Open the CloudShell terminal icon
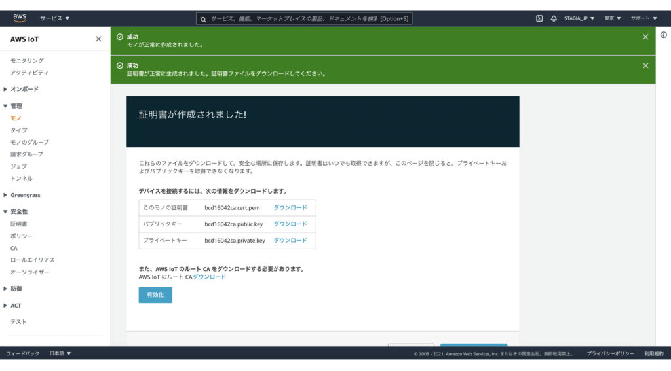The height and width of the screenshot is (371, 671). click(539, 18)
